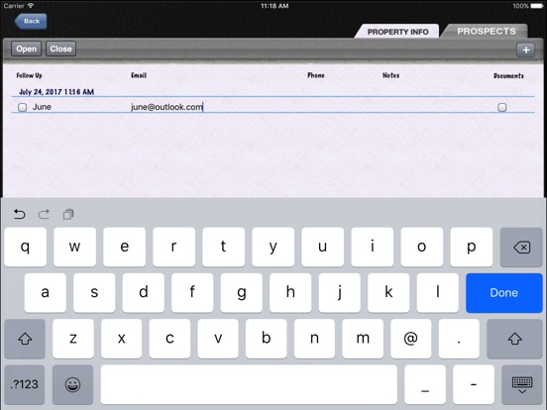Tap the Follow Up column header
Screen dimensions: 547x410
[29, 75]
